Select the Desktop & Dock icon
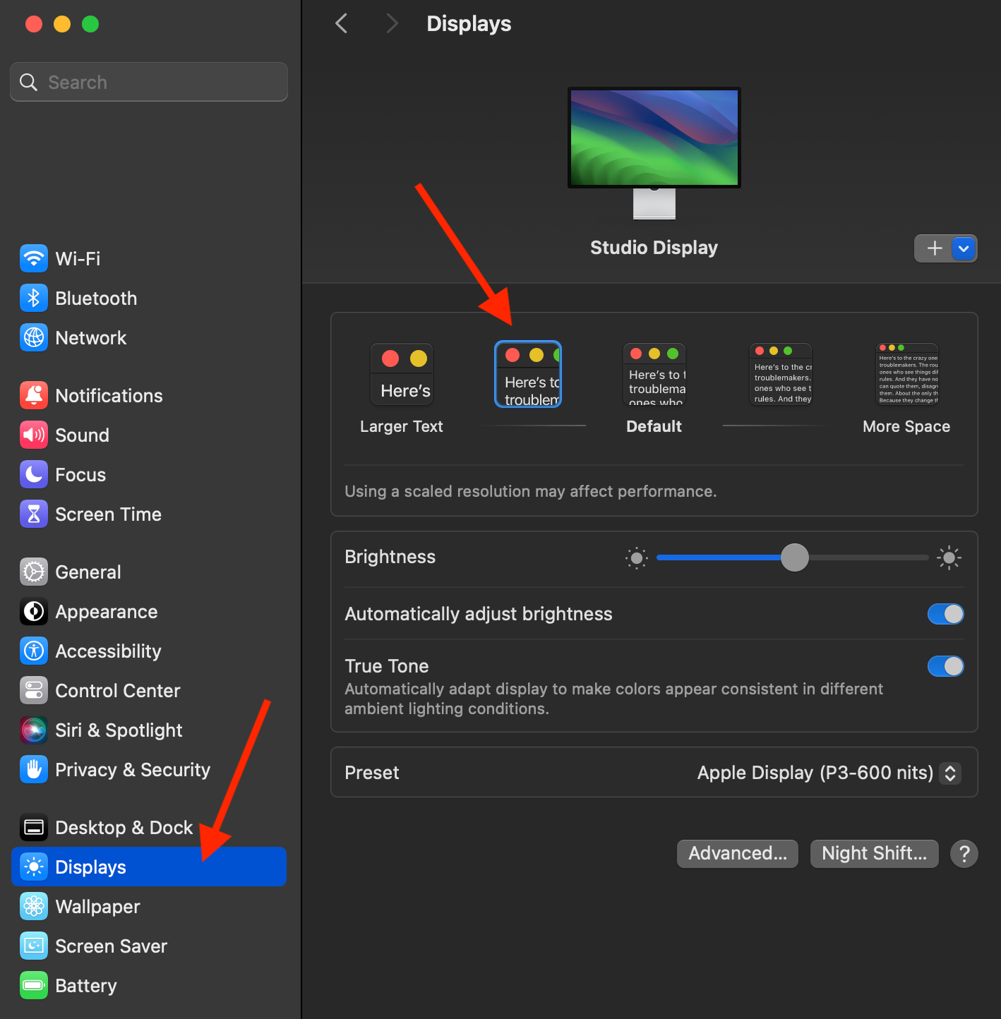The width and height of the screenshot is (1001, 1019). 34,827
